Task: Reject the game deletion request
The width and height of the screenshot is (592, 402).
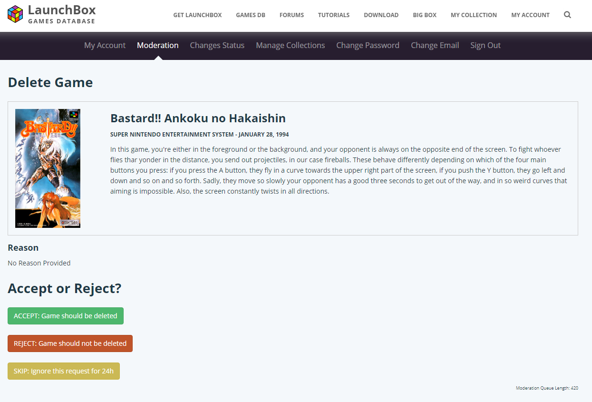Action: point(70,343)
